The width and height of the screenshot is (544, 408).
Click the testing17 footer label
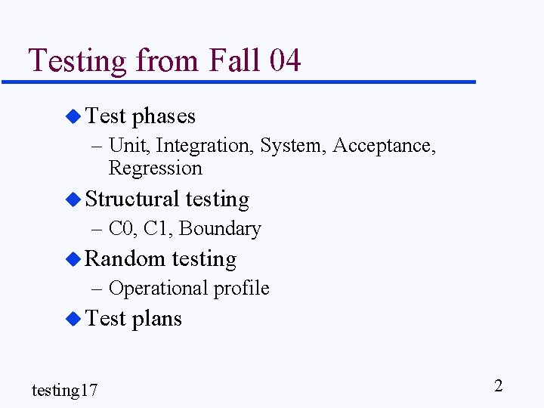(x=64, y=390)
